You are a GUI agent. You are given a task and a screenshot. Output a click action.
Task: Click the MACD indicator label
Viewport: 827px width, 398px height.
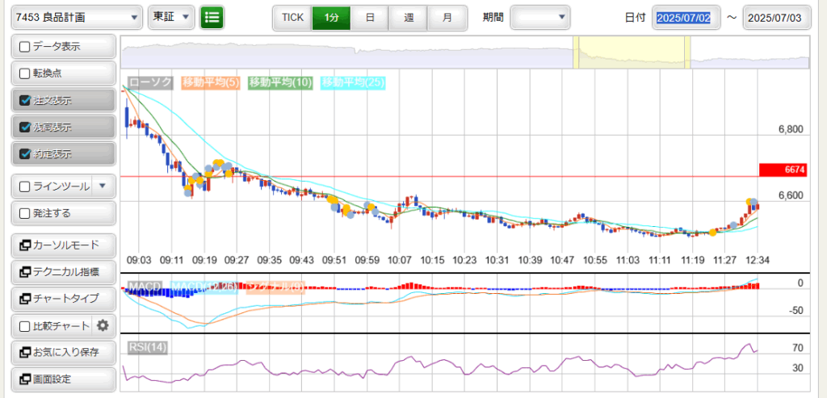click(145, 287)
